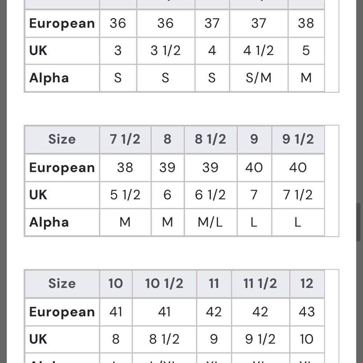The width and height of the screenshot is (363, 363).
Task: Click the size 12 column header
Action: [x=306, y=284]
